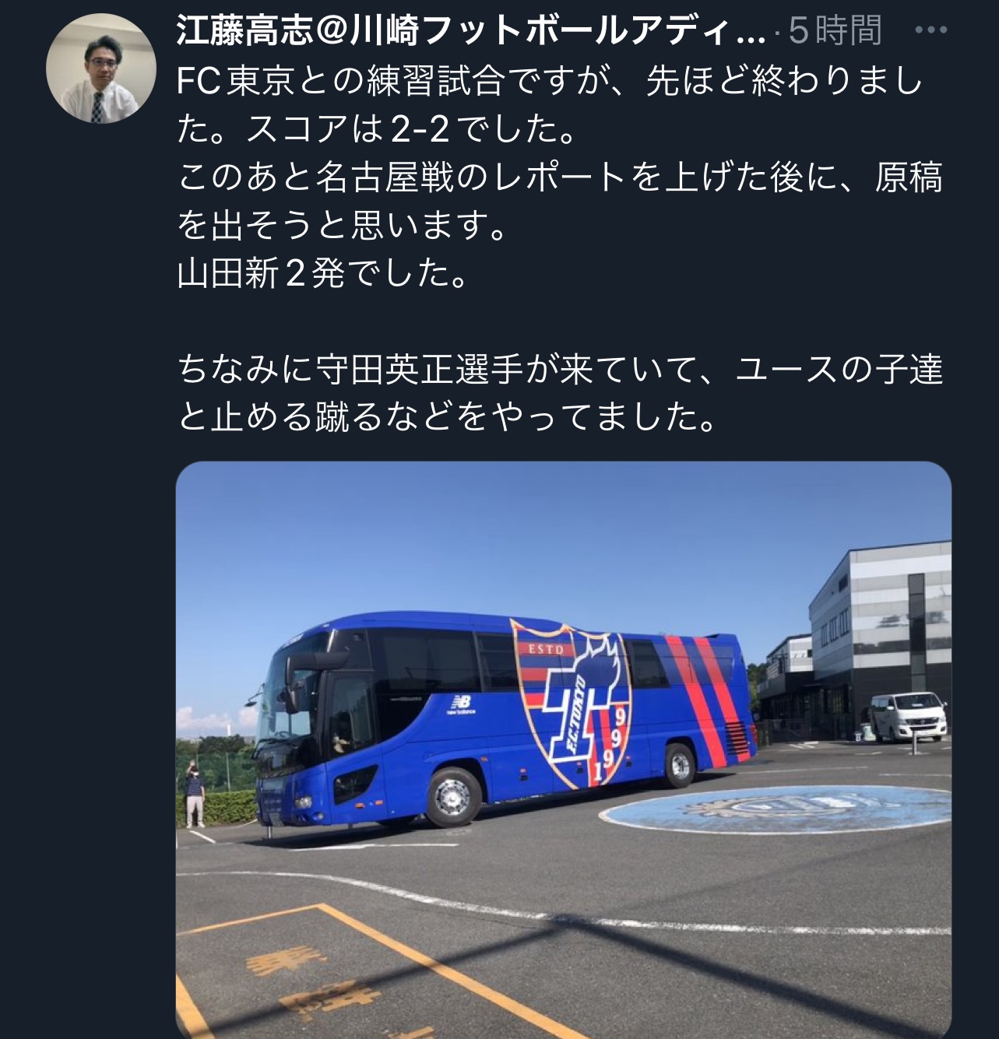This screenshot has height=1039, width=999.
Task: Open the attached FC Tokyo bus photo
Action: (x=564, y=749)
